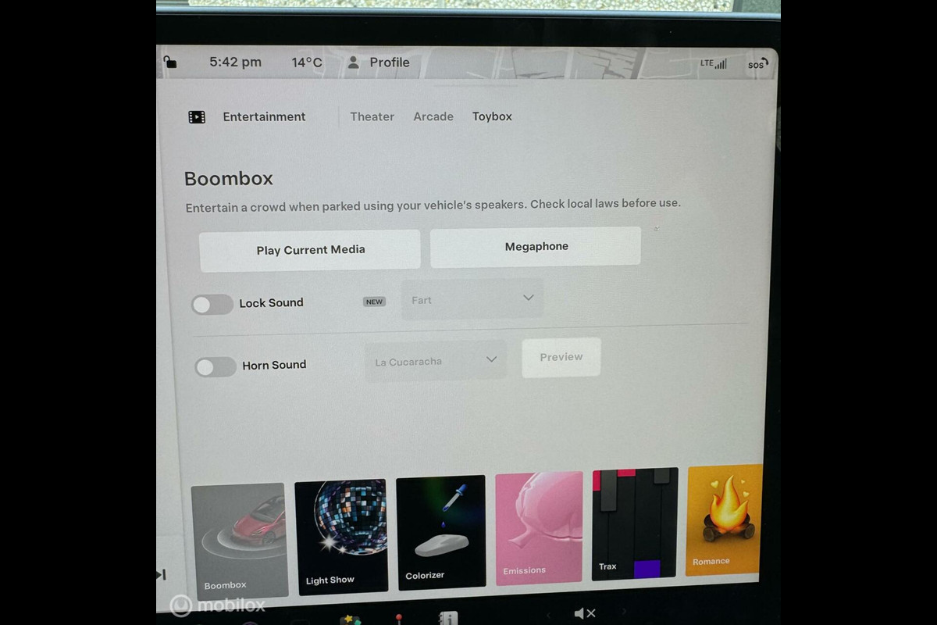Open the Emissions toy
The image size is (937, 625).
(x=539, y=527)
